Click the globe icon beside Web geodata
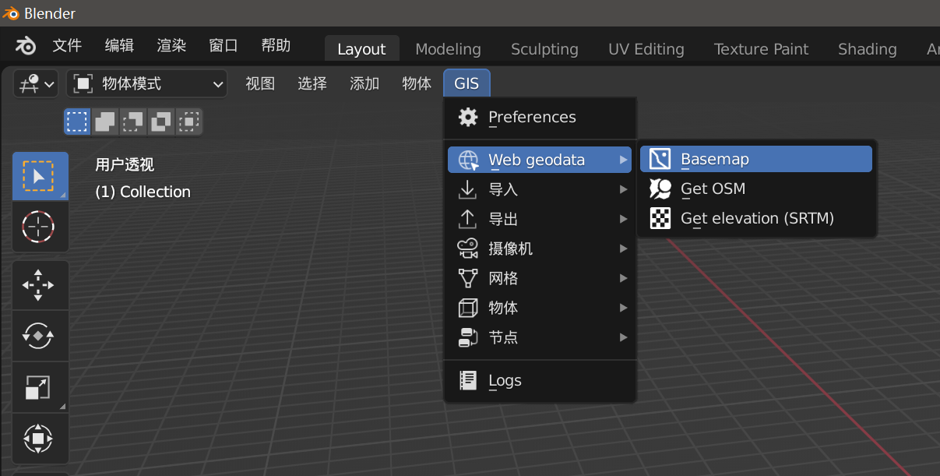 468,160
